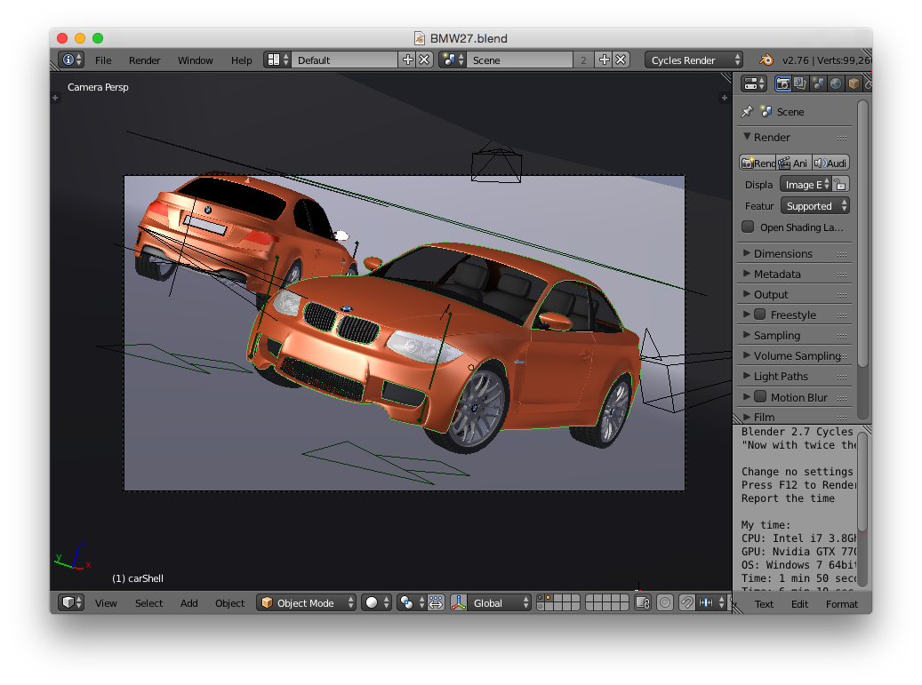Click the Render image button
The width and height of the screenshot is (922, 685).
coord(758,163)
